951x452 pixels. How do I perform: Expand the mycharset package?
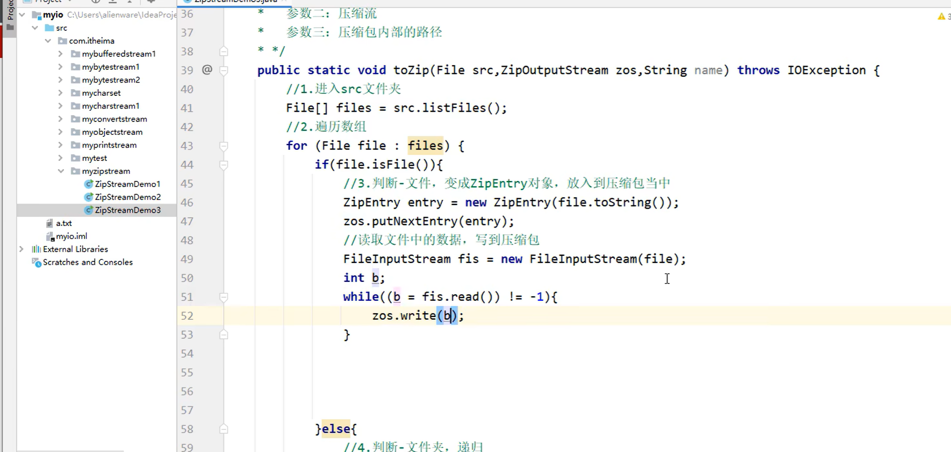point(60,93)
